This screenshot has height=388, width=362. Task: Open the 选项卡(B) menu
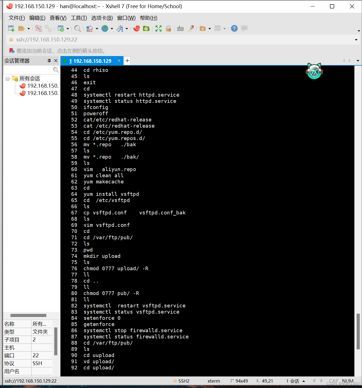[102, 18]
